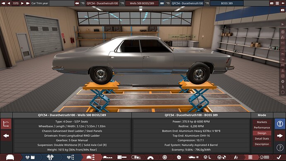The image size is (286, 161).
Task: Open the car body selection tab icon
Action: (10, 157)
